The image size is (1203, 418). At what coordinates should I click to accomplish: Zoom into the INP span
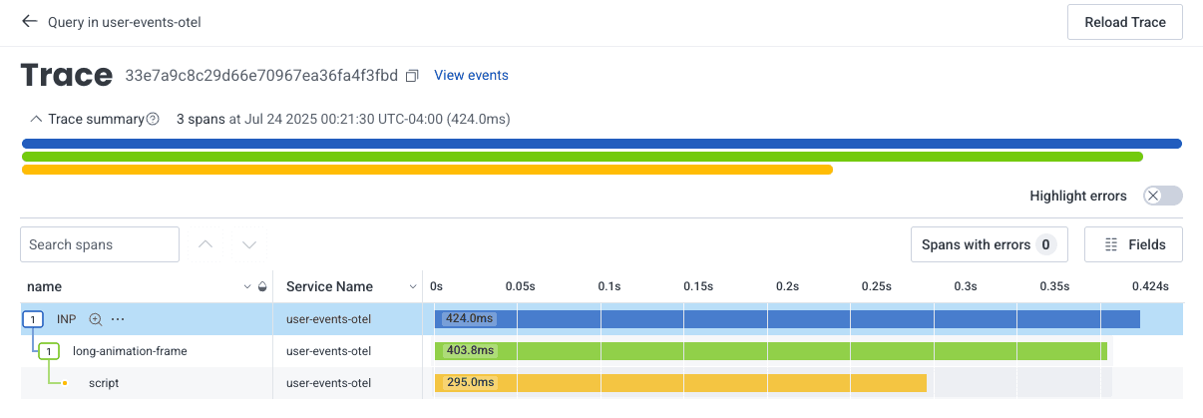96,319
